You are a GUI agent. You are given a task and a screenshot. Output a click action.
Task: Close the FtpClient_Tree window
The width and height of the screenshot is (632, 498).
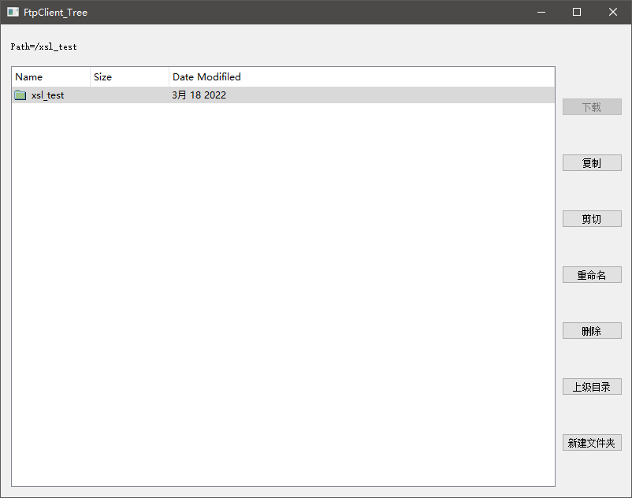pos(612,12)
